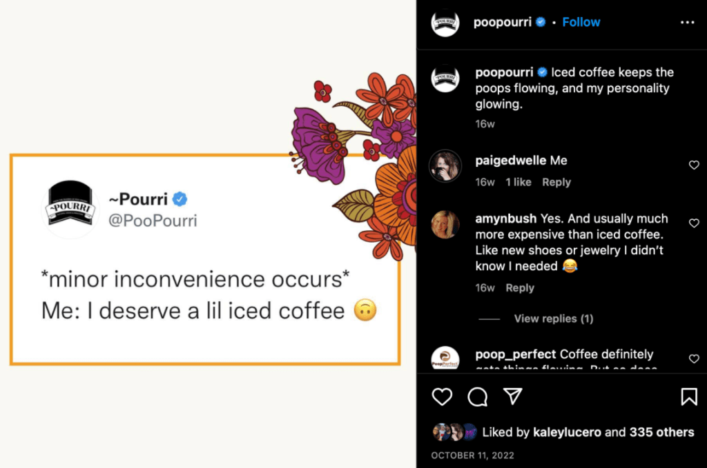Like the post with the heart icon

[x=442, y=396]
